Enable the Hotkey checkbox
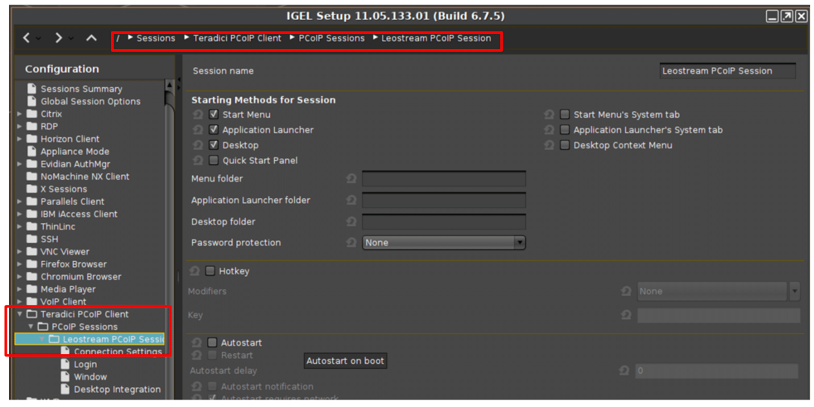The height and width of the screenshot is (407, 814). coord(210,271)
